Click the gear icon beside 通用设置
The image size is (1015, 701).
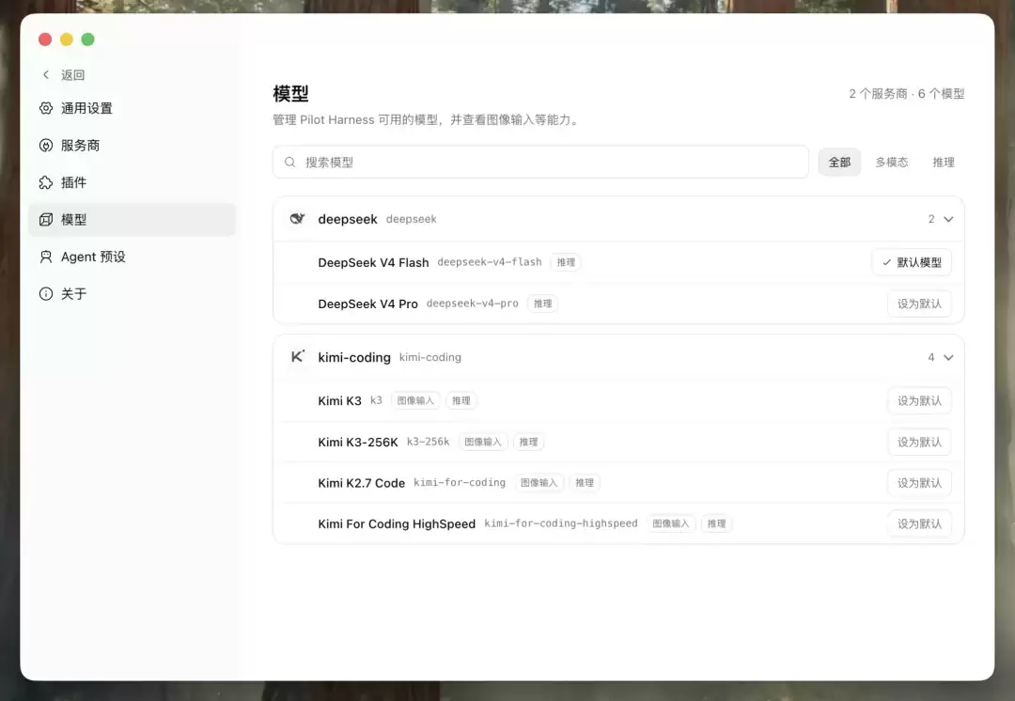(46, 108)
